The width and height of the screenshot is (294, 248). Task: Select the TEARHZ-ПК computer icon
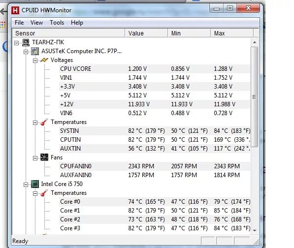coord(26,42)
